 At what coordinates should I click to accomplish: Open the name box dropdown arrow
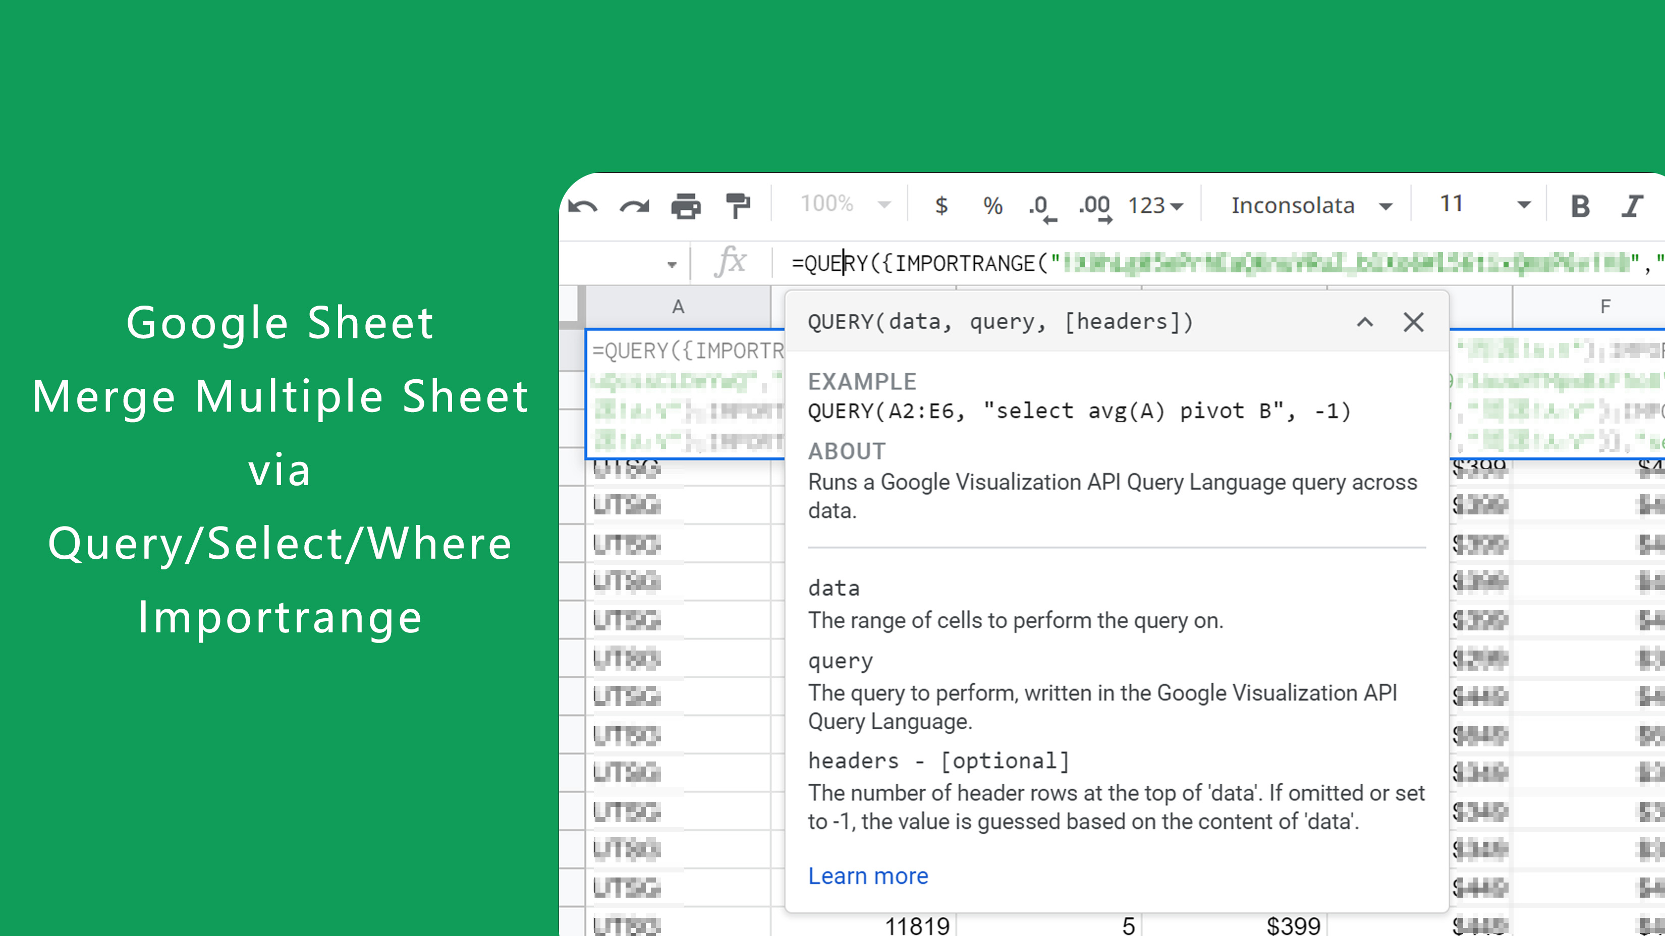point(672,264)
